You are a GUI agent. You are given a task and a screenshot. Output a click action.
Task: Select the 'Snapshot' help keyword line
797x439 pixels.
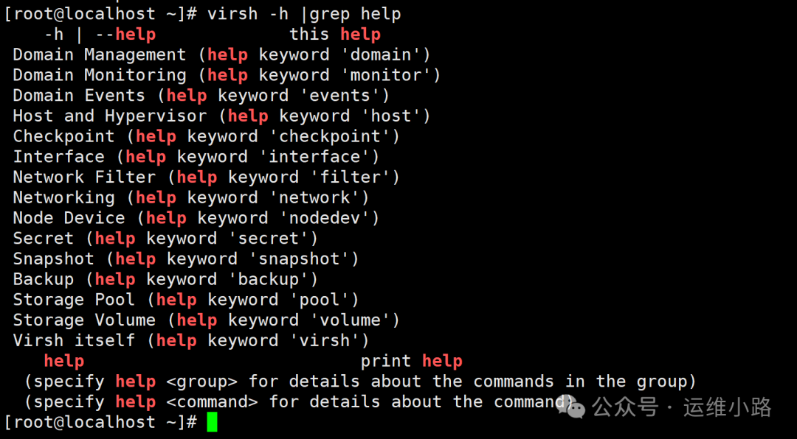click(186, 259)
